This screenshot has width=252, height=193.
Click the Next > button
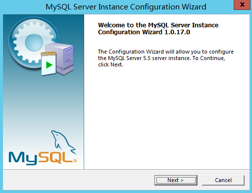tap(176, 180)
